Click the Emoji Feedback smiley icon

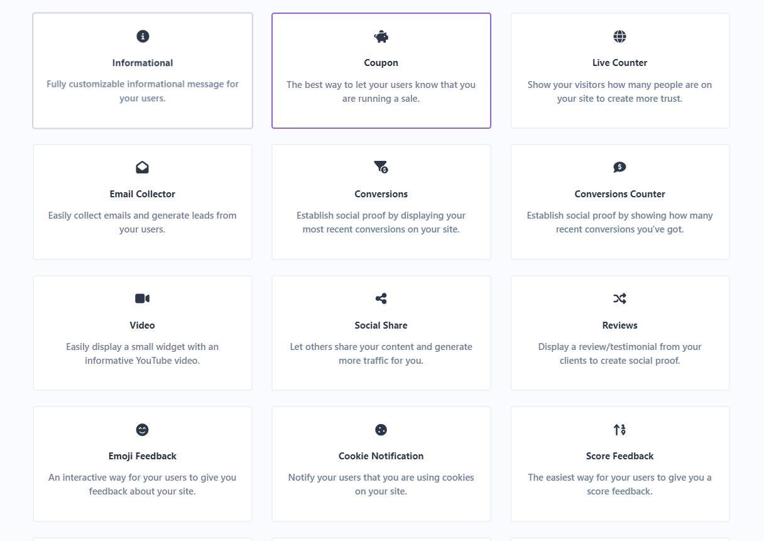[143, 430]
